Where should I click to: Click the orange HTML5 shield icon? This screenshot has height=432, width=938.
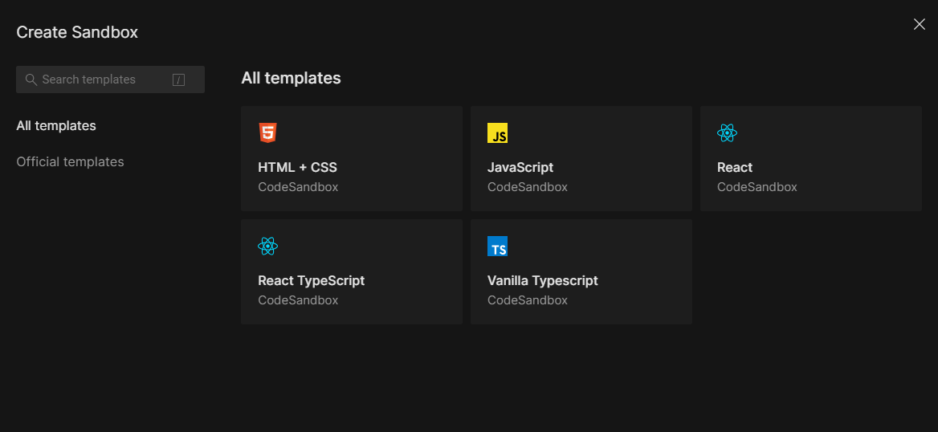(x=268, y=132)
